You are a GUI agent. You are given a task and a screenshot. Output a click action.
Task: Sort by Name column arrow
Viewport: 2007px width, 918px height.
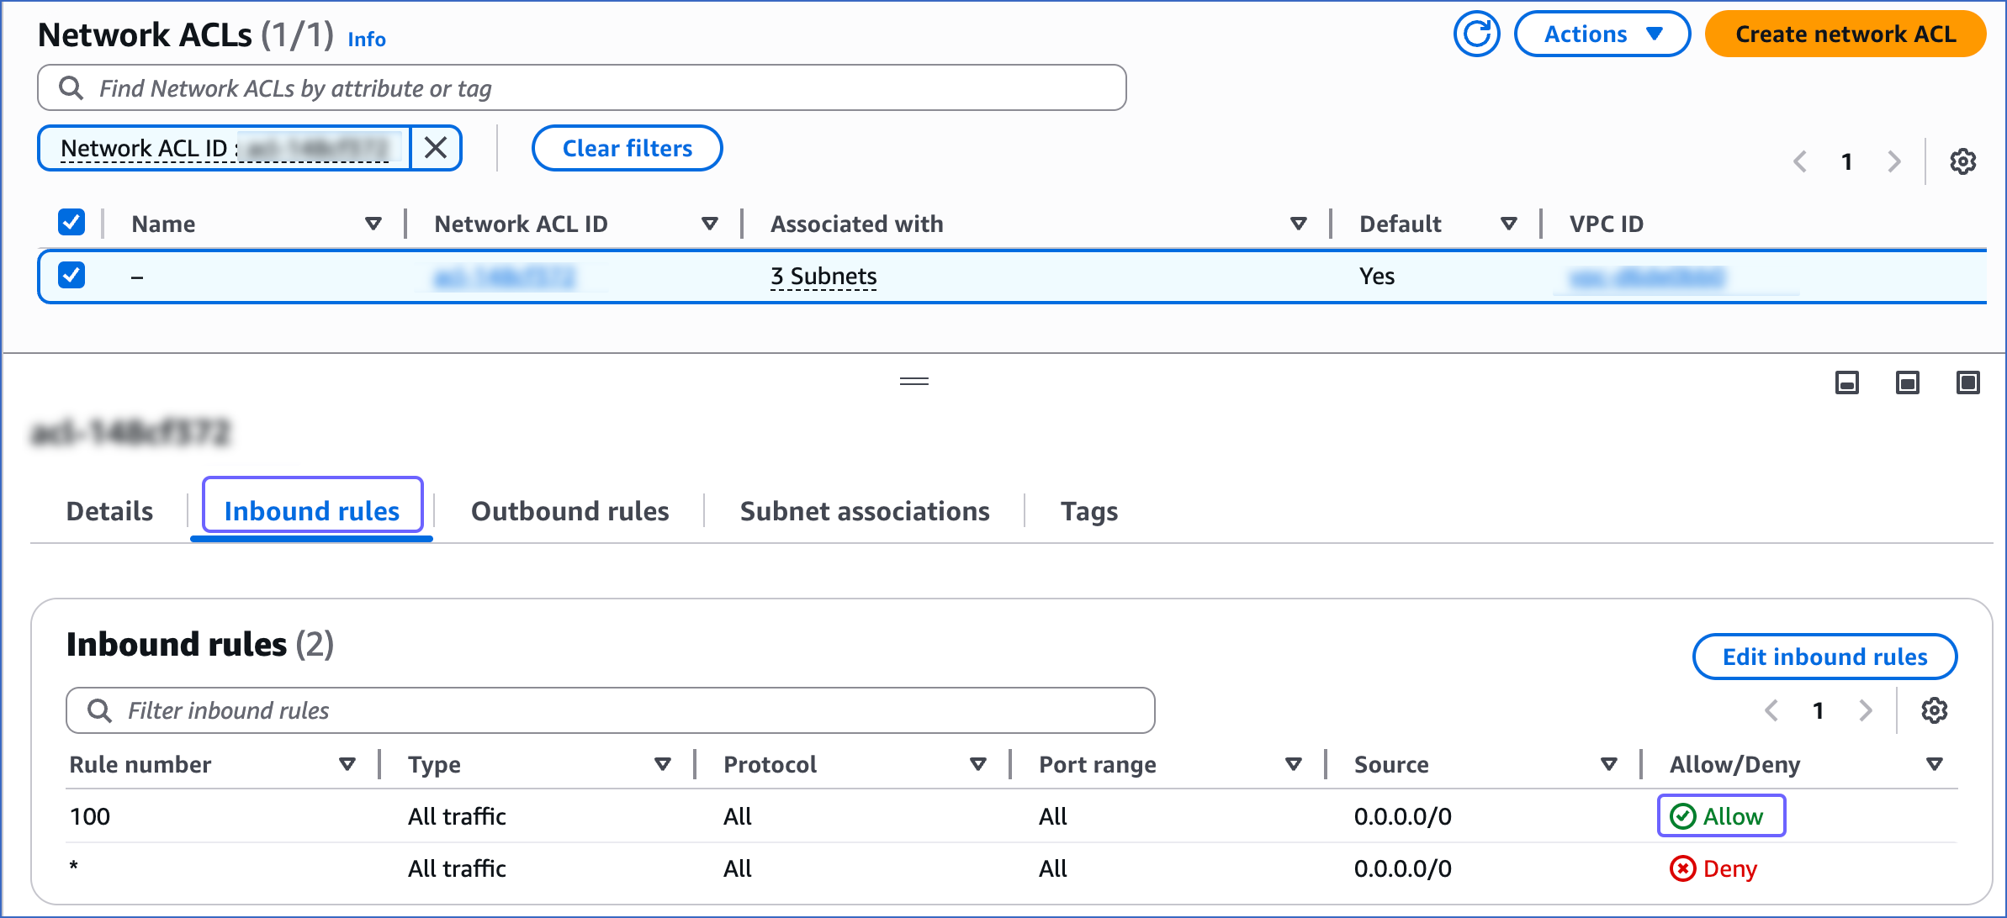pyautogui.click(x=373, y=224)
